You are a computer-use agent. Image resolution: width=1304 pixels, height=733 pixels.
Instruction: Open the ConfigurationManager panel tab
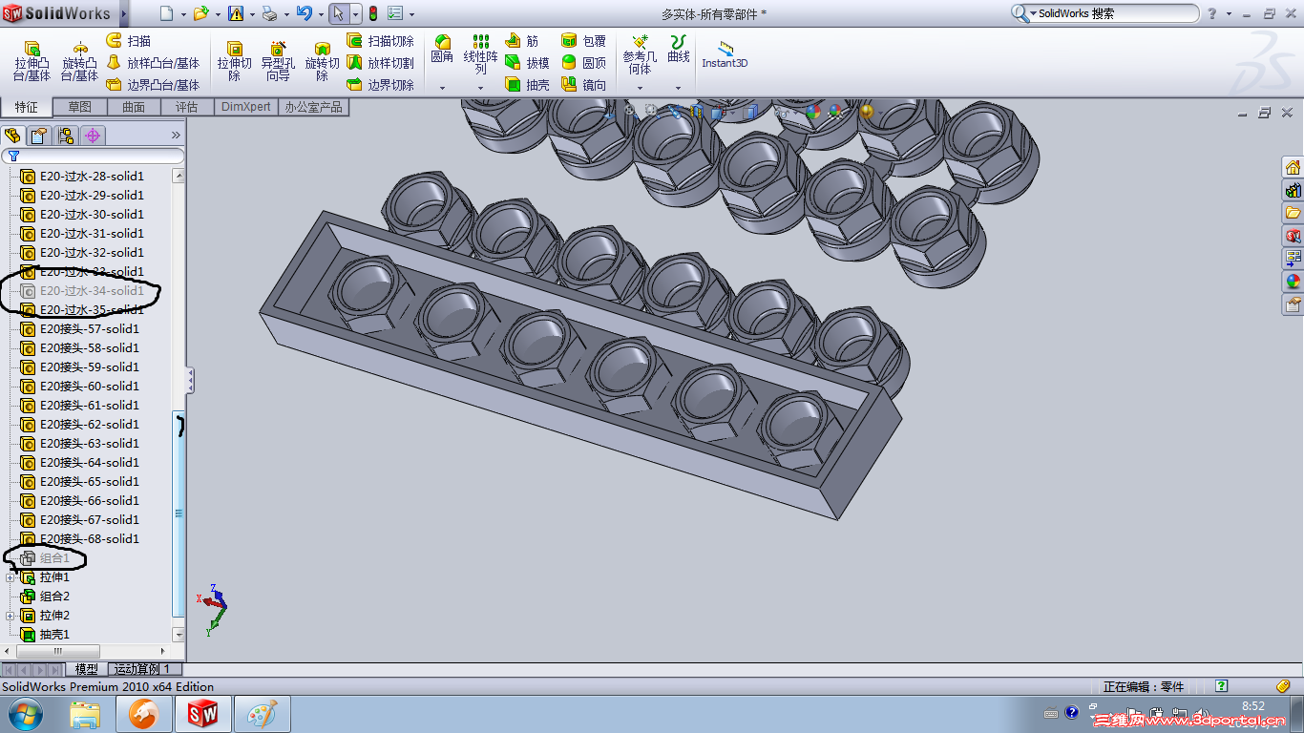(65, 136)
